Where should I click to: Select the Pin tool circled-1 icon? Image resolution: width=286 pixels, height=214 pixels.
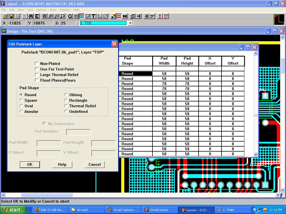[82, 16]
